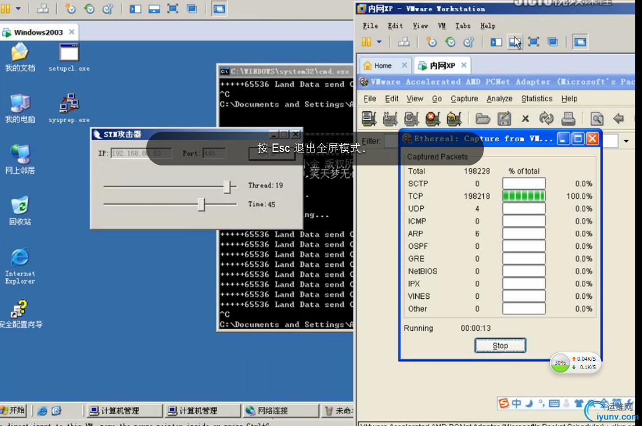Click the Ethereal list-interfaces toolbar icon
This screenshot has width=642, height=426.
coord(369,119)
